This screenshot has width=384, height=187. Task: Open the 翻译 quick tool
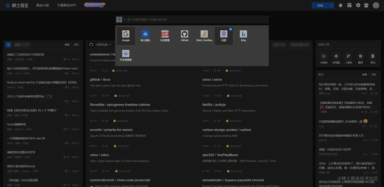click(x=360, y=58)
